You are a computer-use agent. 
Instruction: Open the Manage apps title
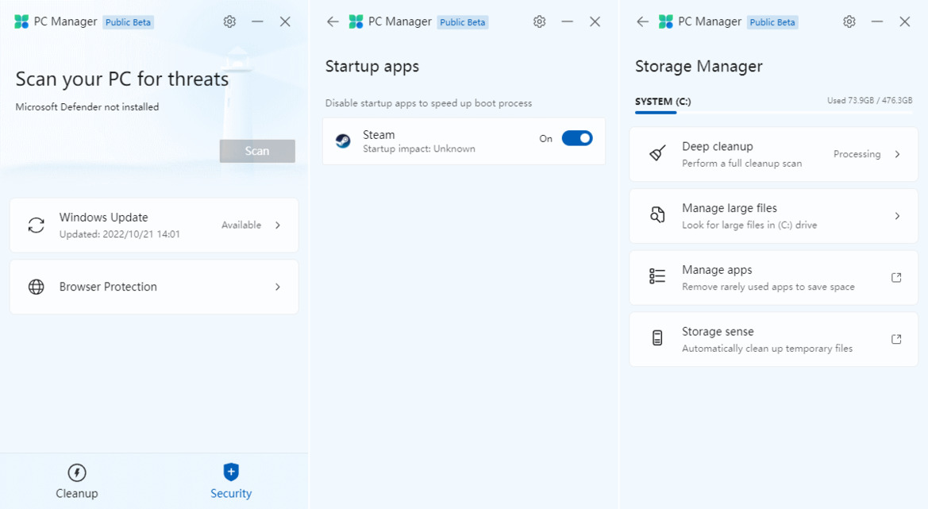(717, 270)
